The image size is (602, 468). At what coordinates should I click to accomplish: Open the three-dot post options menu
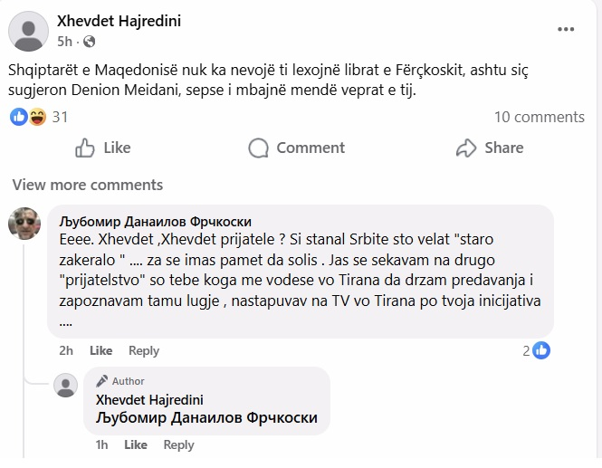coord(566,29)
